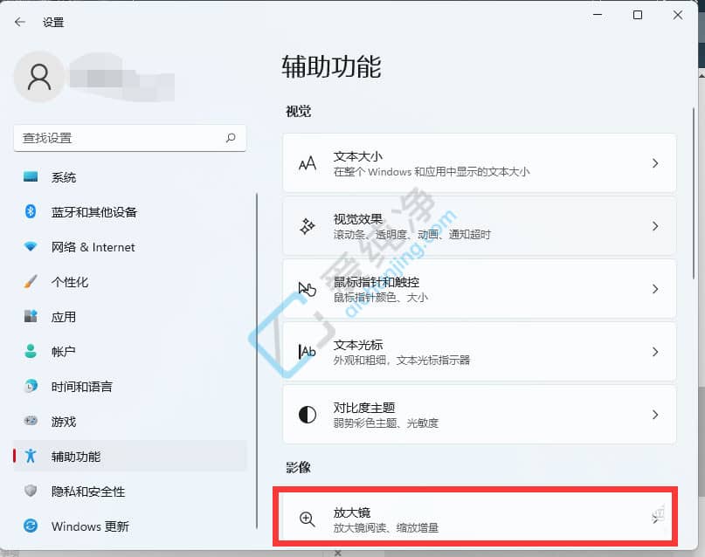The height and width of the screenshot is (557, 705).
Task: Select 辅助功能 in the sidebar
Action: (130, 456)
